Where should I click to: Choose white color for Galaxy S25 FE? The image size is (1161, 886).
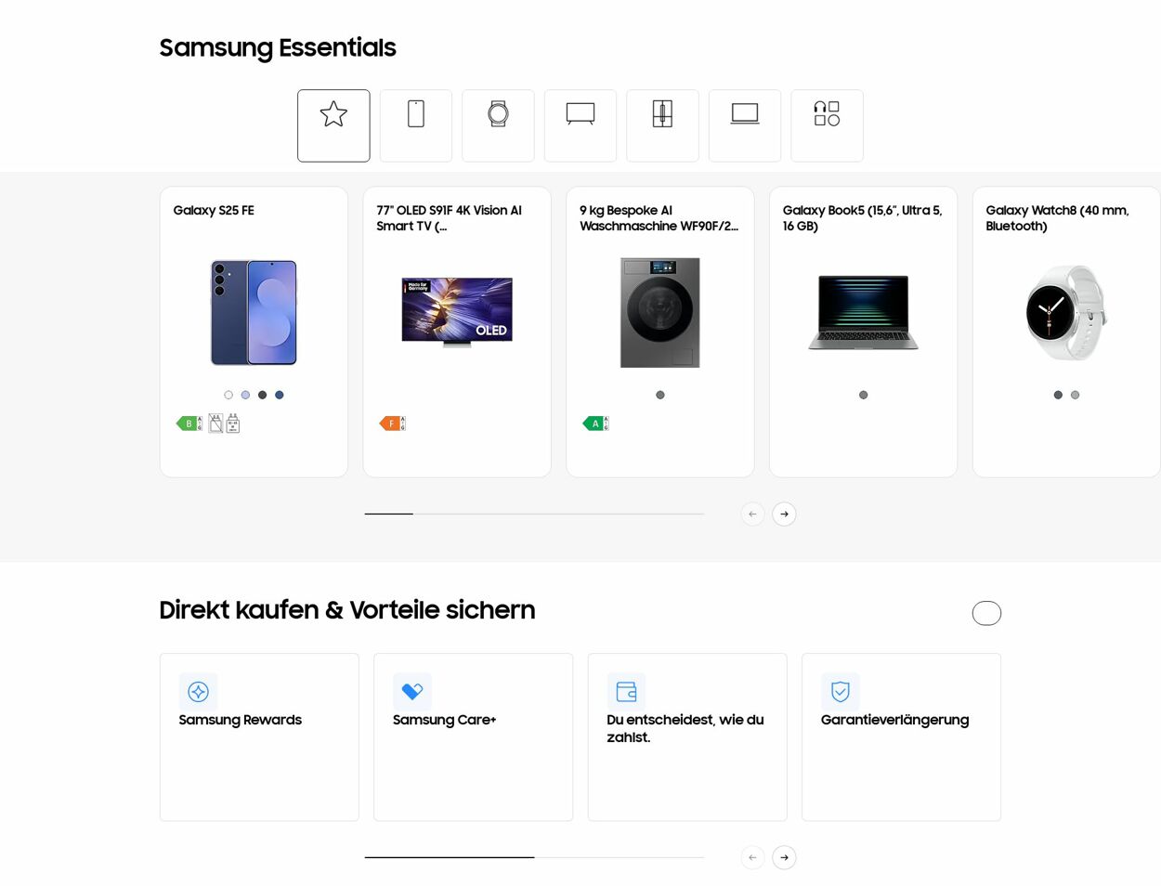click(x=228, y=395)
